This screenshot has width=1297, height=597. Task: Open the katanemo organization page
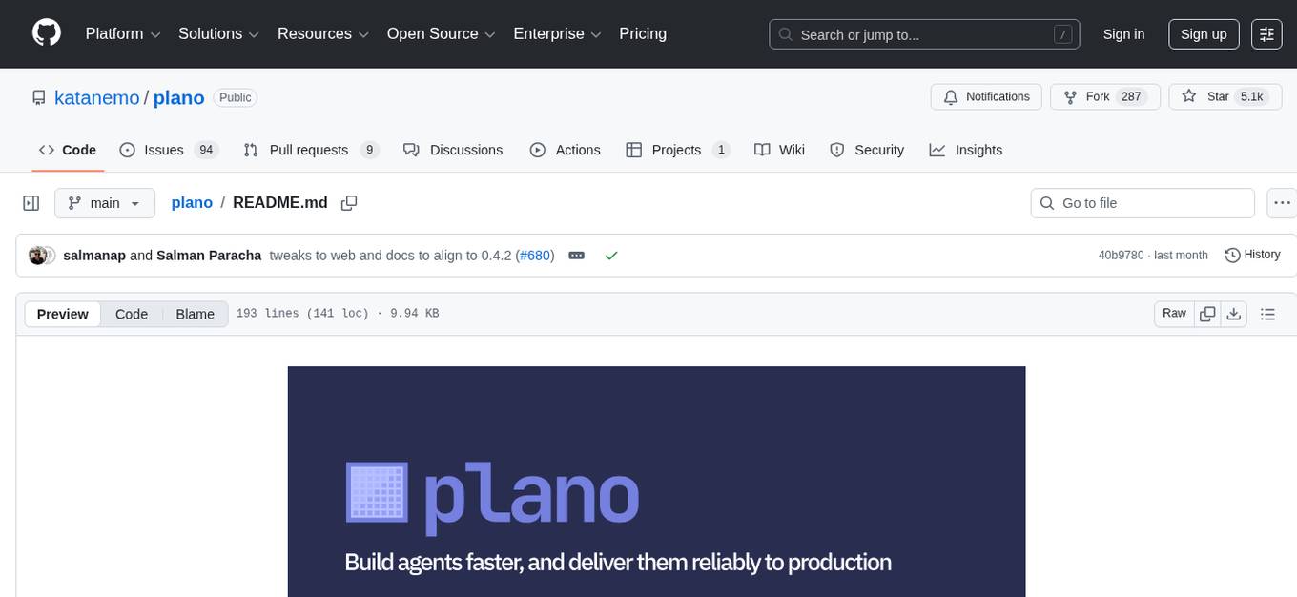96,97
